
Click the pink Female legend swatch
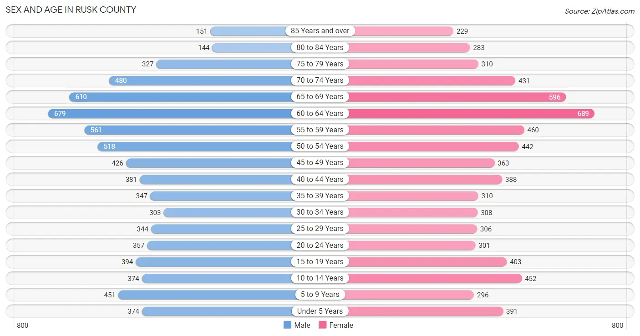coord(323,325)
